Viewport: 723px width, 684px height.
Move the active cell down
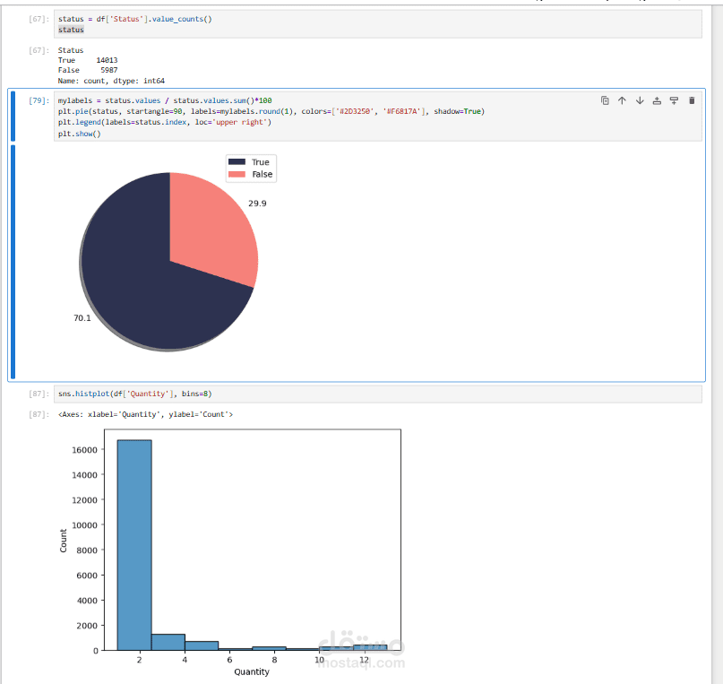pos(640,100)
